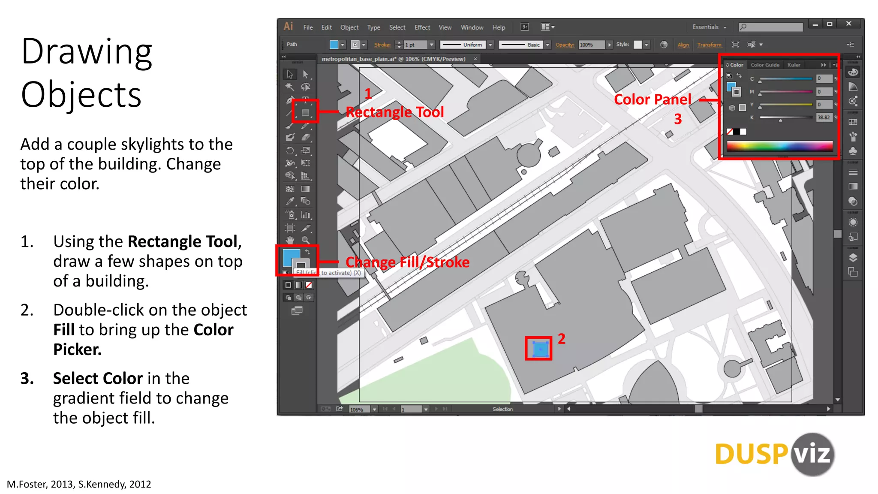Open the File menu
The width and height of the screenshot is (878, 494).
click(x=308, y=27)
